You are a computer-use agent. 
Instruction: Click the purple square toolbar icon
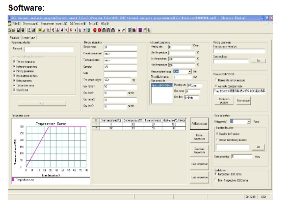tap(140, 30)
